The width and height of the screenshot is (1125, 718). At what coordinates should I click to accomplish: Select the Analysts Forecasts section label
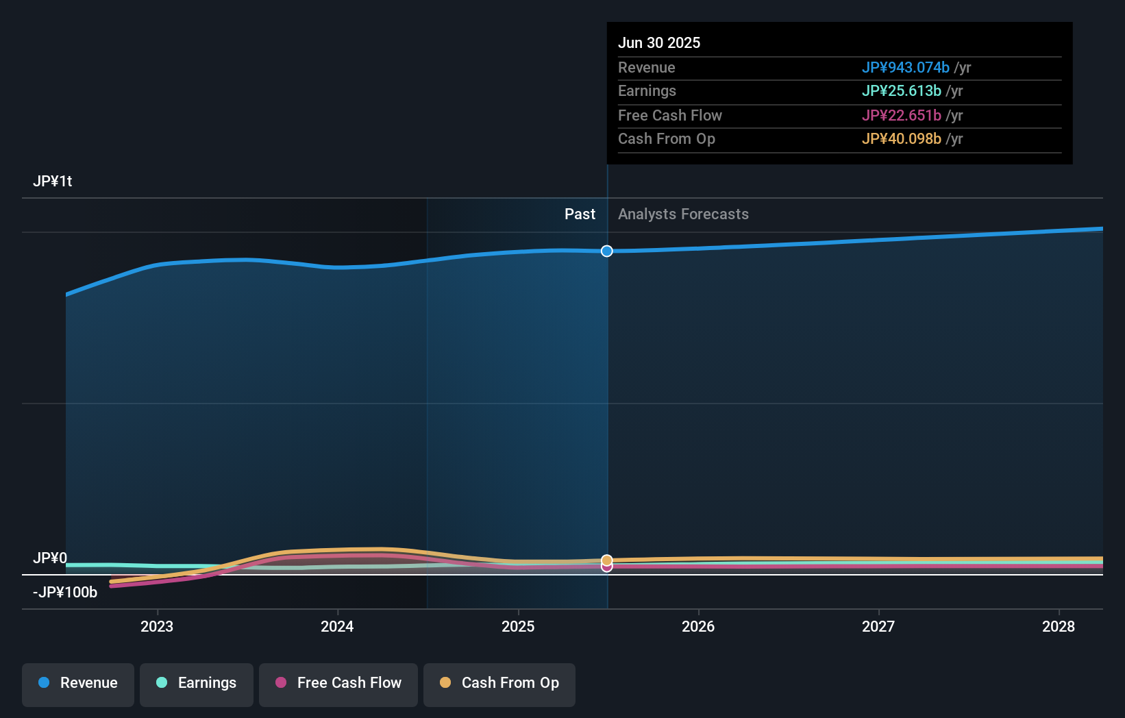pos(682,214)
